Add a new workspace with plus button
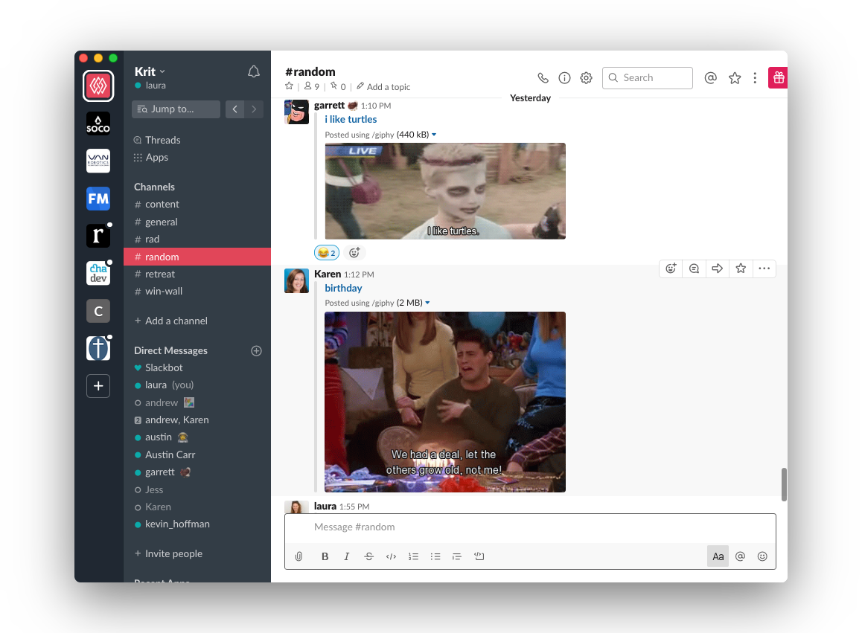Viewport: 862px width, 633px height. [x=98, y=386]
